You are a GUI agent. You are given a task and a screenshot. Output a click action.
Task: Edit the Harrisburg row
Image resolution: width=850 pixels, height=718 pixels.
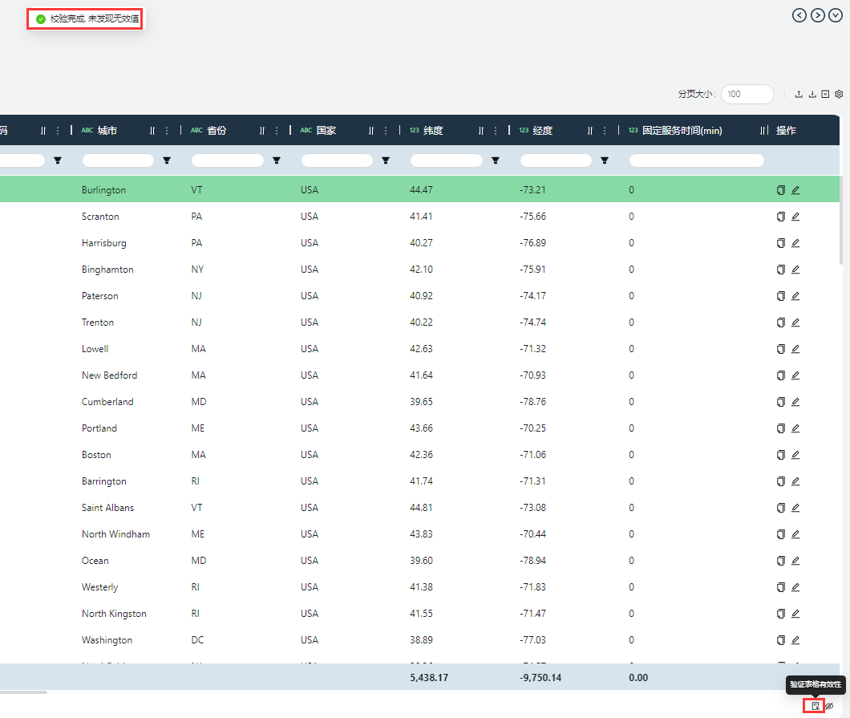coord(795,243)
